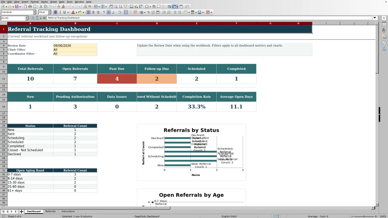
Task: Open the Font Name dropdown
Action: pyautogui.click(x=35, y=12)
